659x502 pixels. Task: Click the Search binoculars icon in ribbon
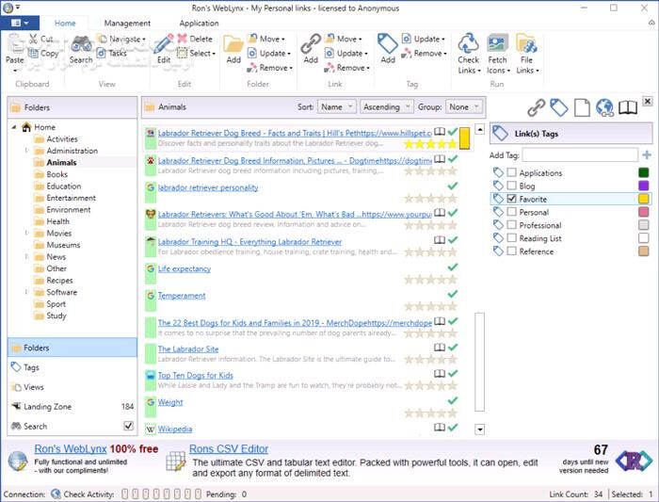click(81, 44)
